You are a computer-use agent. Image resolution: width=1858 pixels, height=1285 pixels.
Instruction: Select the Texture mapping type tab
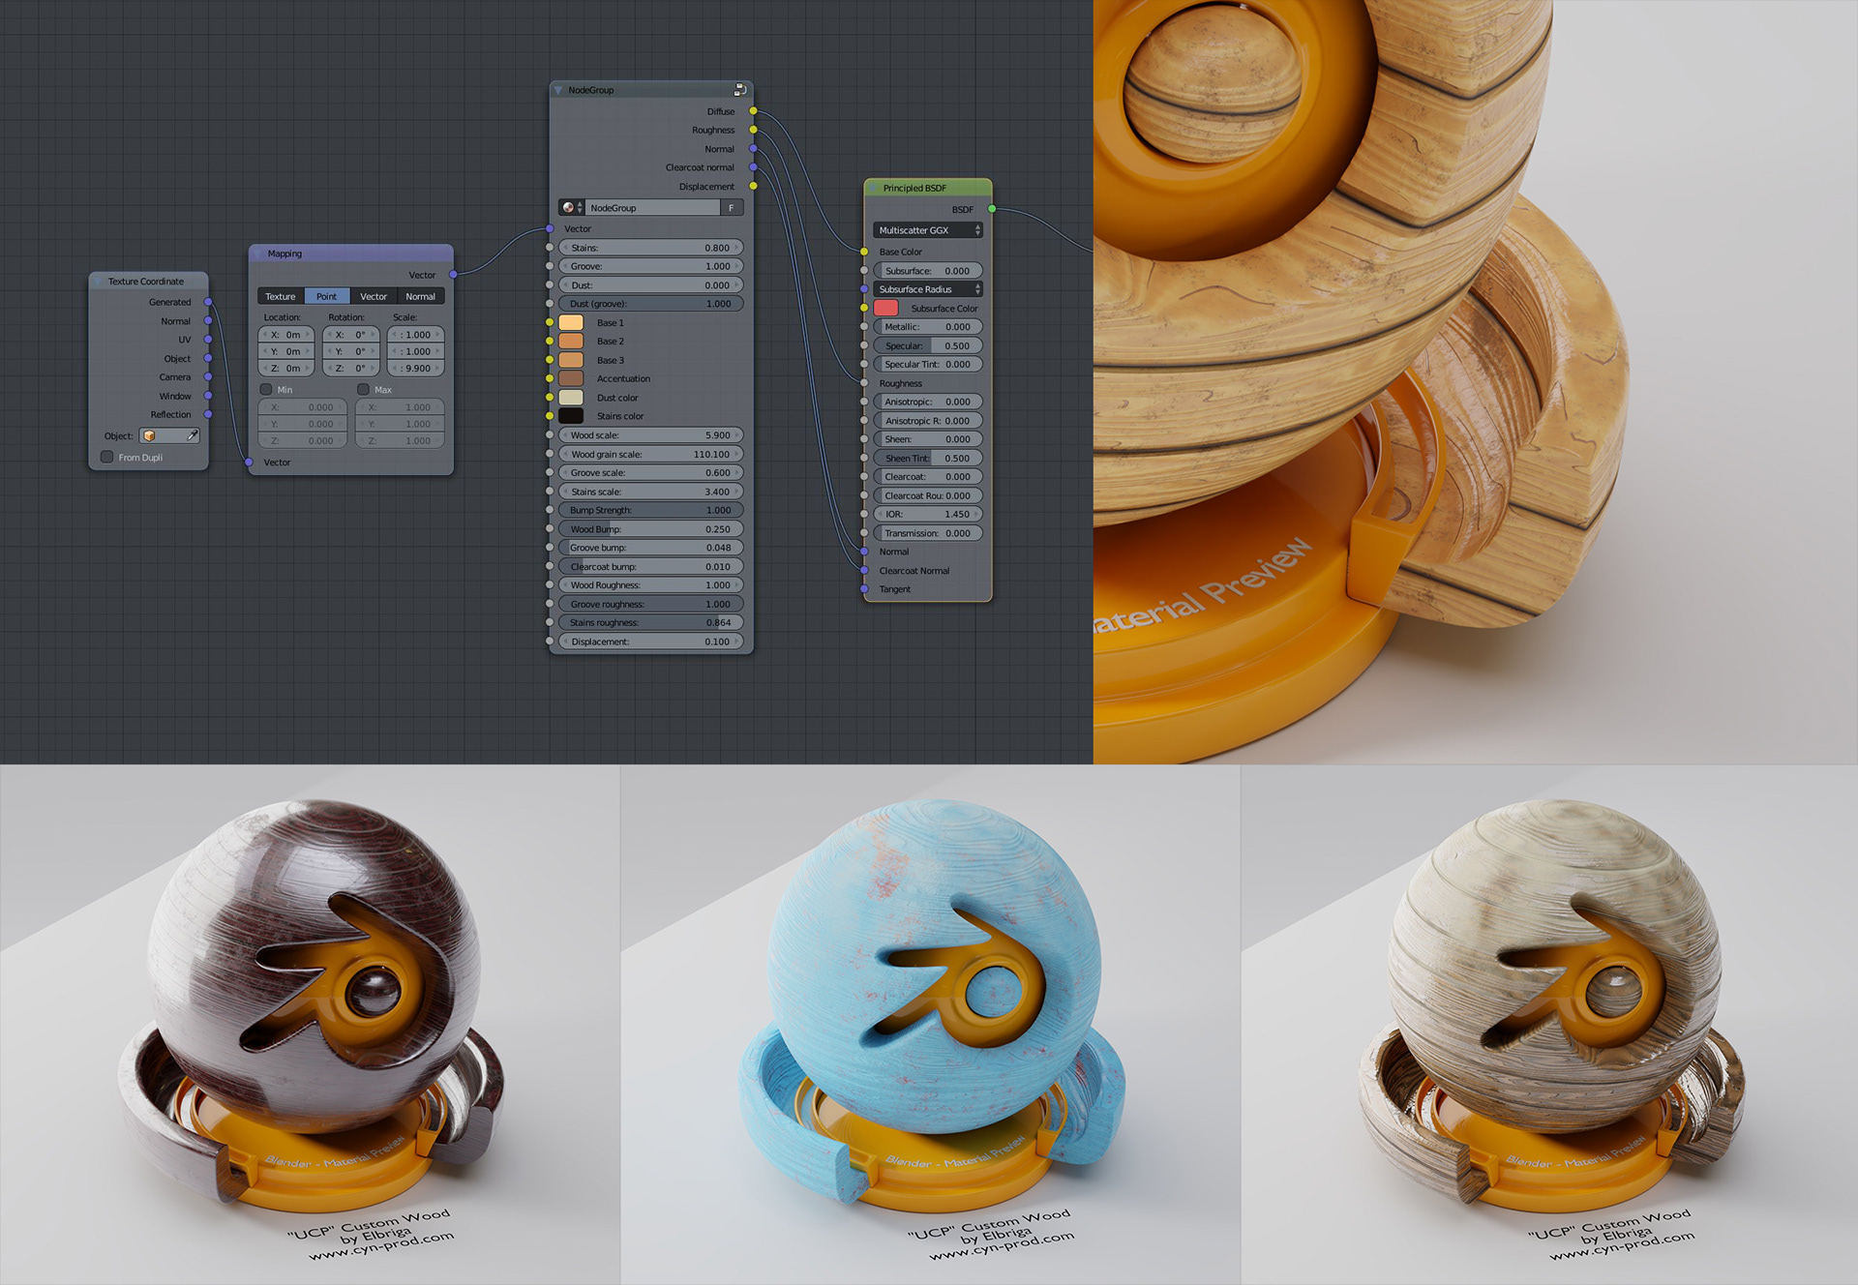281,296
